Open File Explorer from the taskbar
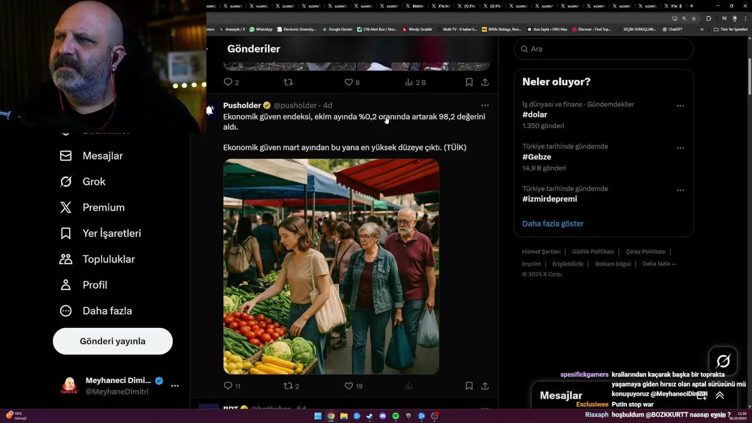752x423 pixels. (x=344, y=416)
